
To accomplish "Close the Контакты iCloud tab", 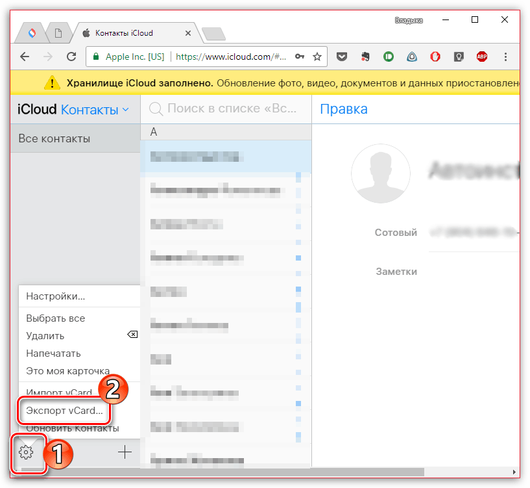I will [188, 33].
